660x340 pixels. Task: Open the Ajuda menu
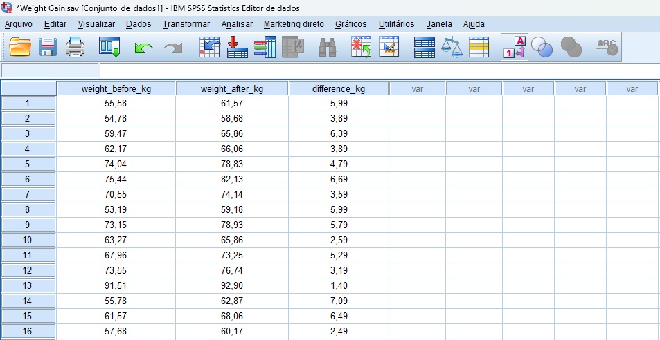(474, 24)
